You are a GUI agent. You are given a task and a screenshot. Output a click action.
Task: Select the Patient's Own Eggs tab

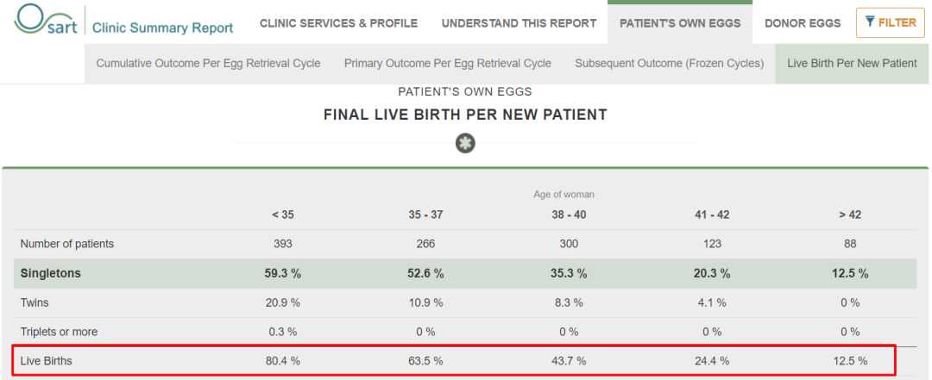(x=680, y=22)
